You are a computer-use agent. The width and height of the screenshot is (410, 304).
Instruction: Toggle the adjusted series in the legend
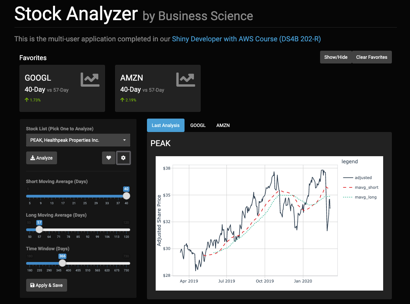coord(357,178)
